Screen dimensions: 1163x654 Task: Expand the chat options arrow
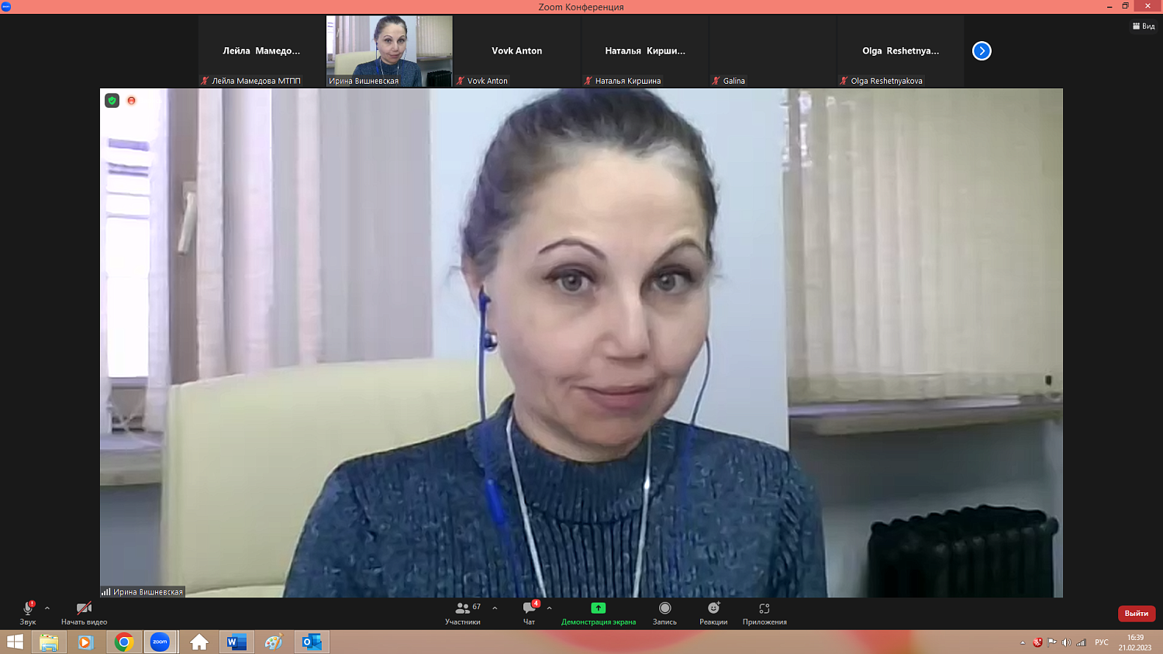pos(550,608)
